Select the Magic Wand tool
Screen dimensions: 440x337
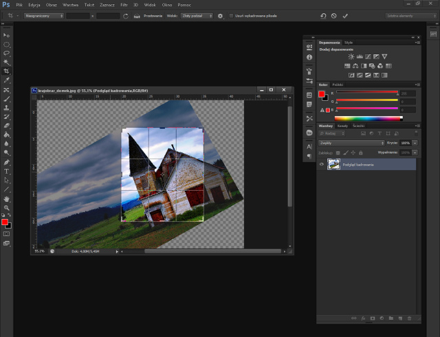[x=6, y=62]
